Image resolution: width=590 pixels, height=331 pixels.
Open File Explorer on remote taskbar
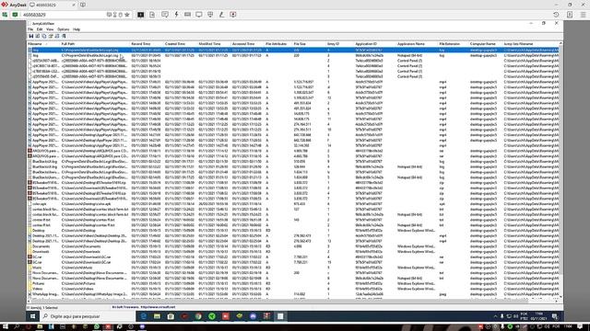click(157, 316)
